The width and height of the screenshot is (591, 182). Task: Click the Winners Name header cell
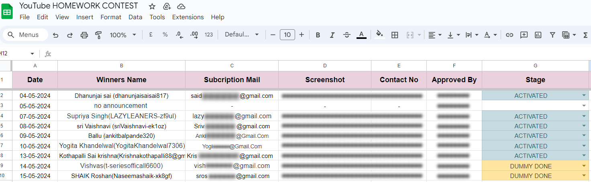[x=121, y=80]
